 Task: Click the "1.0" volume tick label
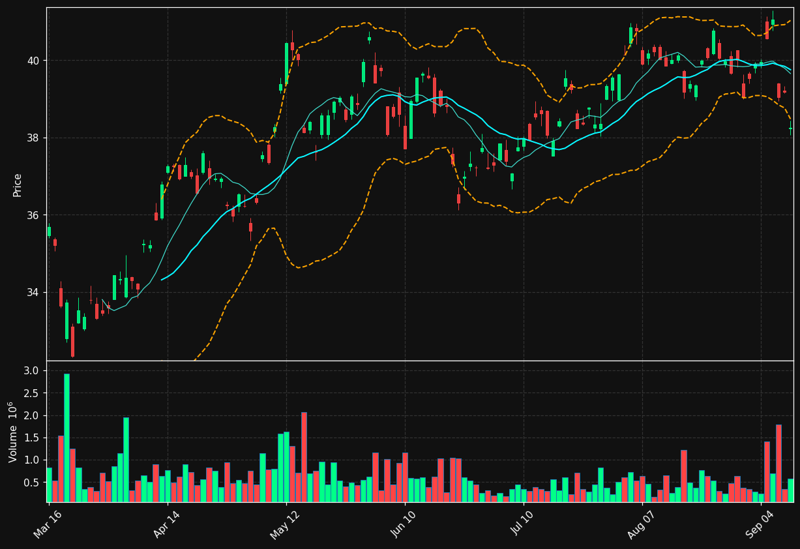click(32, 460)
